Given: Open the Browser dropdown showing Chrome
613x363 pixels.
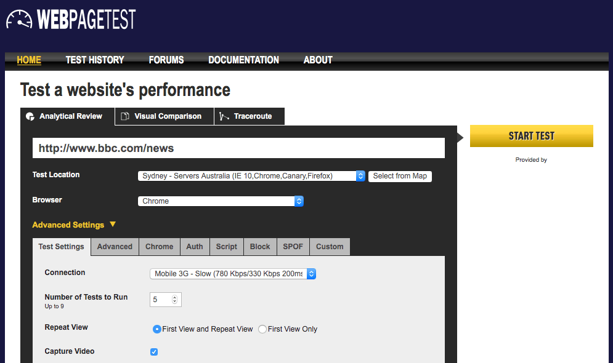Looking at the screenshot, I should 221,201.
